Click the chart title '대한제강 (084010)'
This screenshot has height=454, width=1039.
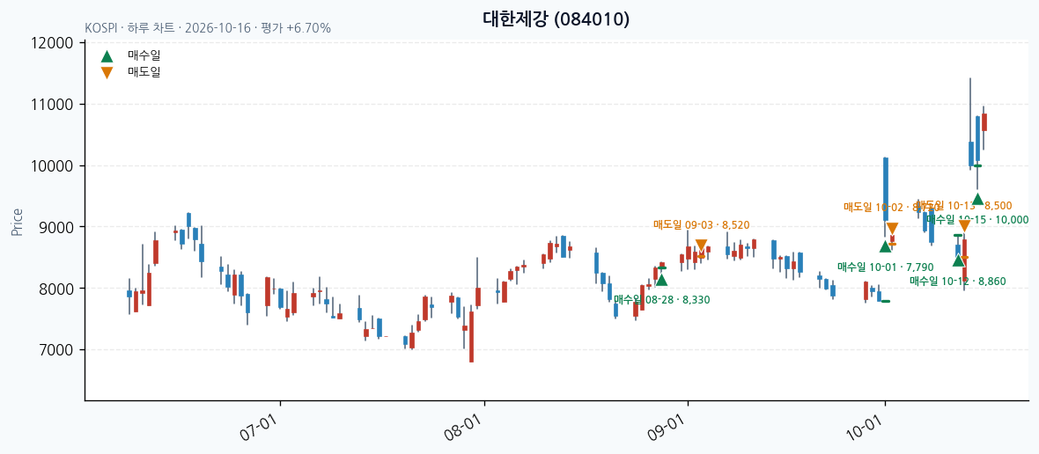click(556, 19)
